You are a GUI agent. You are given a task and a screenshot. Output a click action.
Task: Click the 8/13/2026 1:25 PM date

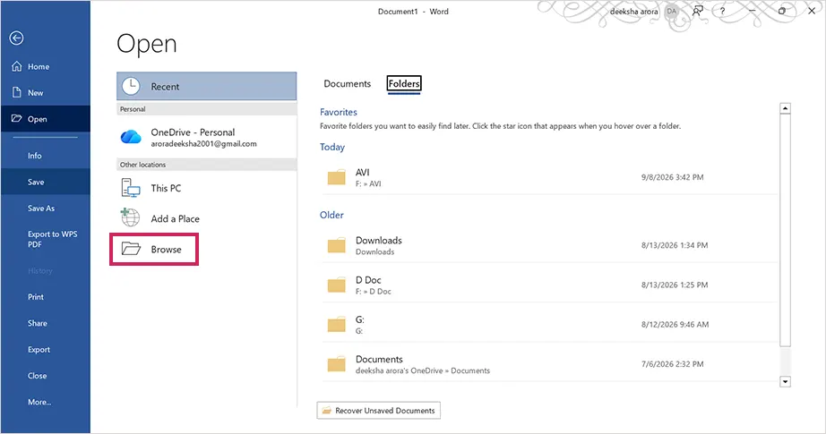675,285
